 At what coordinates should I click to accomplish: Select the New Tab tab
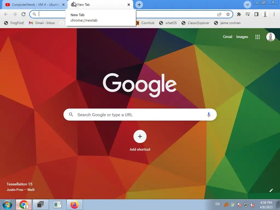(x=100, y=5)
